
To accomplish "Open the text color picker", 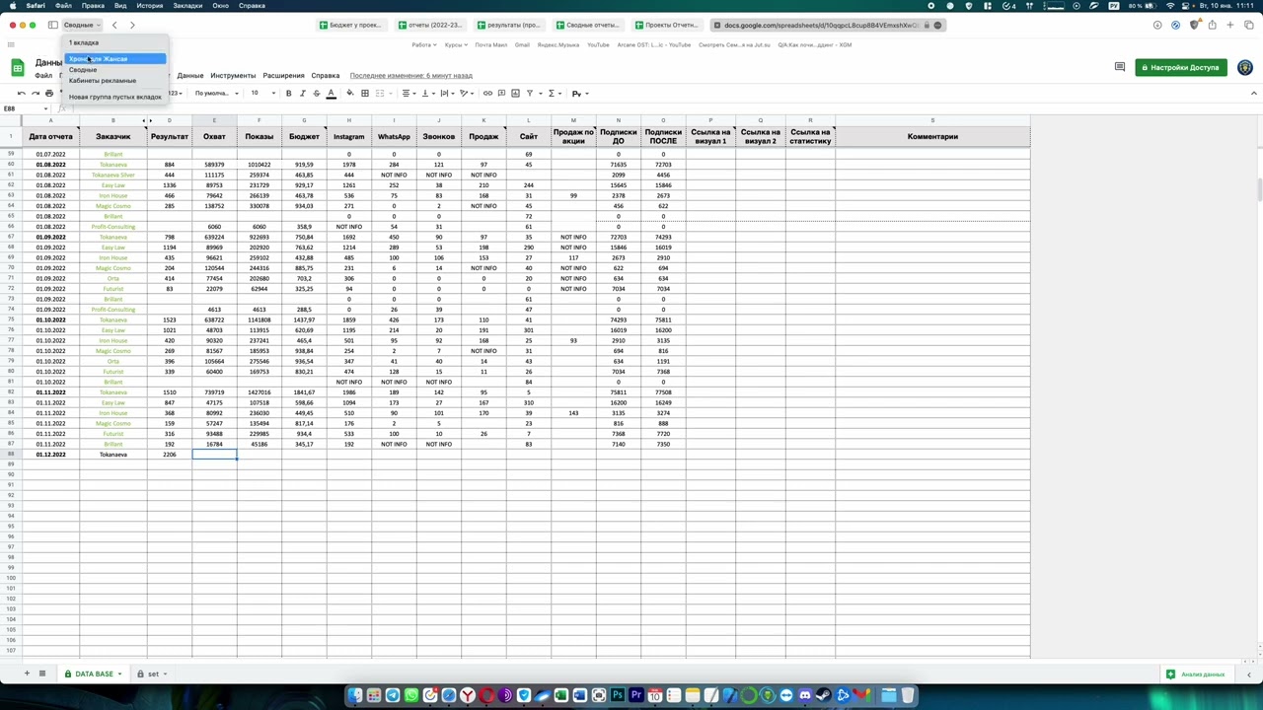I will click(x=331, y=94).
